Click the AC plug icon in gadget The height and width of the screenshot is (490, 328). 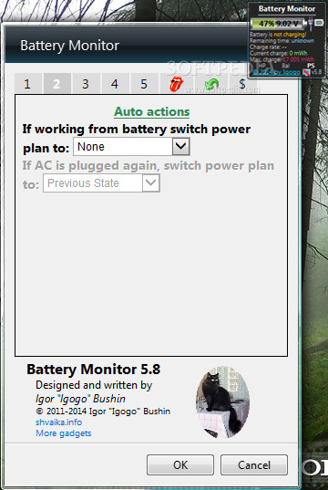[x=311, y=24]
